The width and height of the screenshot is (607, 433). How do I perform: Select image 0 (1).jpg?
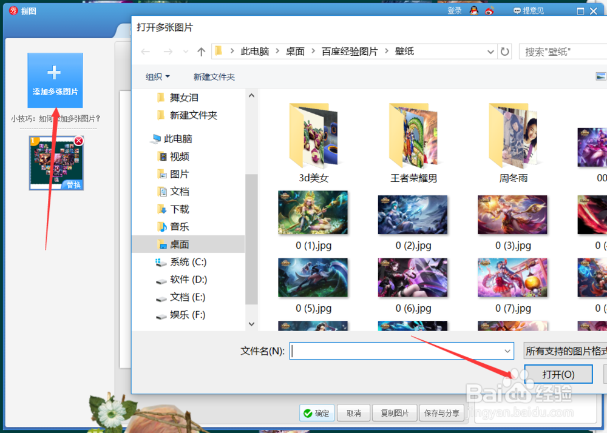[313, 221]
